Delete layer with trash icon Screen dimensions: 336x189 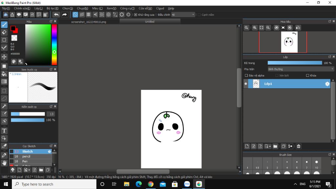pyautogui.click(x=299, y=146)
